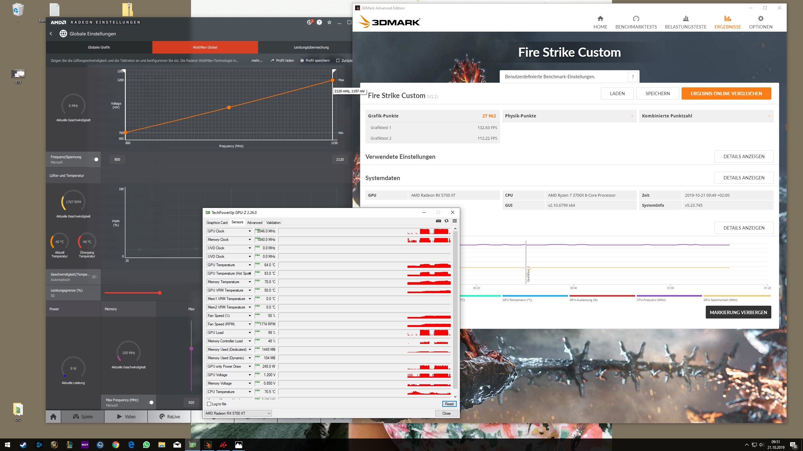Switch to Globale Grafik tab
This screenshot has width=803, height=451.
[x=99, y=47]
